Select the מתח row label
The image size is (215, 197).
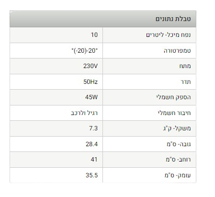[x=185, y=66]
